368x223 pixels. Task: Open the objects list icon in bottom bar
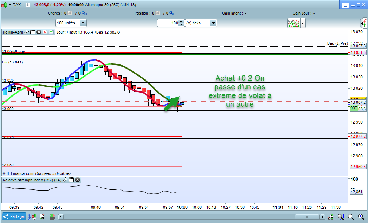tap(42, 217)
